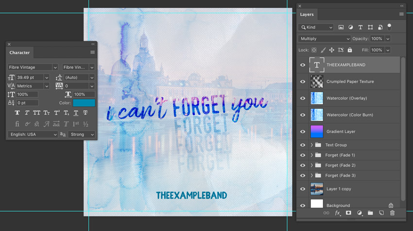This screenshot has width=413, height=231.
Task: Hide Forget (Fade 1) group
Action: (x=303, y=155)
